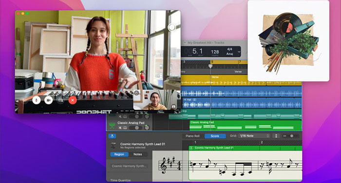Solo the Classic Analog Pad track with headphones
The height and width of the screenshot is (183, 341).
pyautogui.click(x=125, y=128)
